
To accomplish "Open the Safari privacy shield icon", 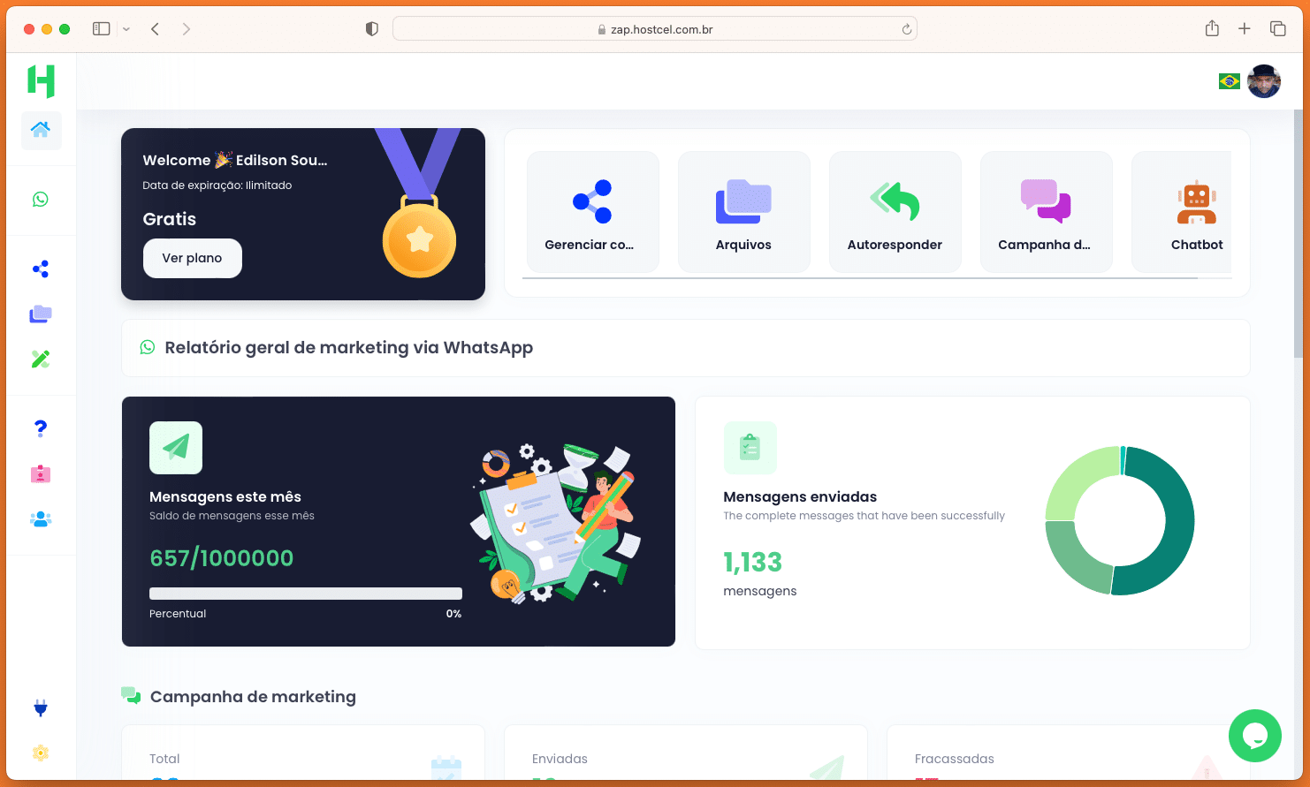I will tap(372, 29).
